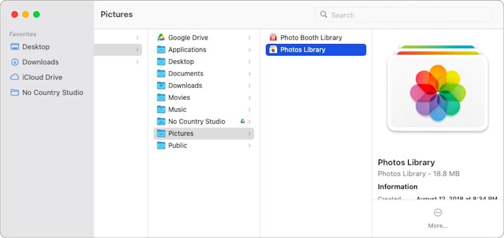Click the Desktop sidebar icon

tap(14, 46)
